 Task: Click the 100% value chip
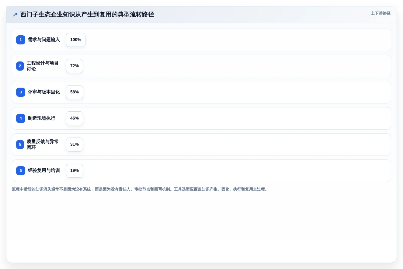[76, 40]
